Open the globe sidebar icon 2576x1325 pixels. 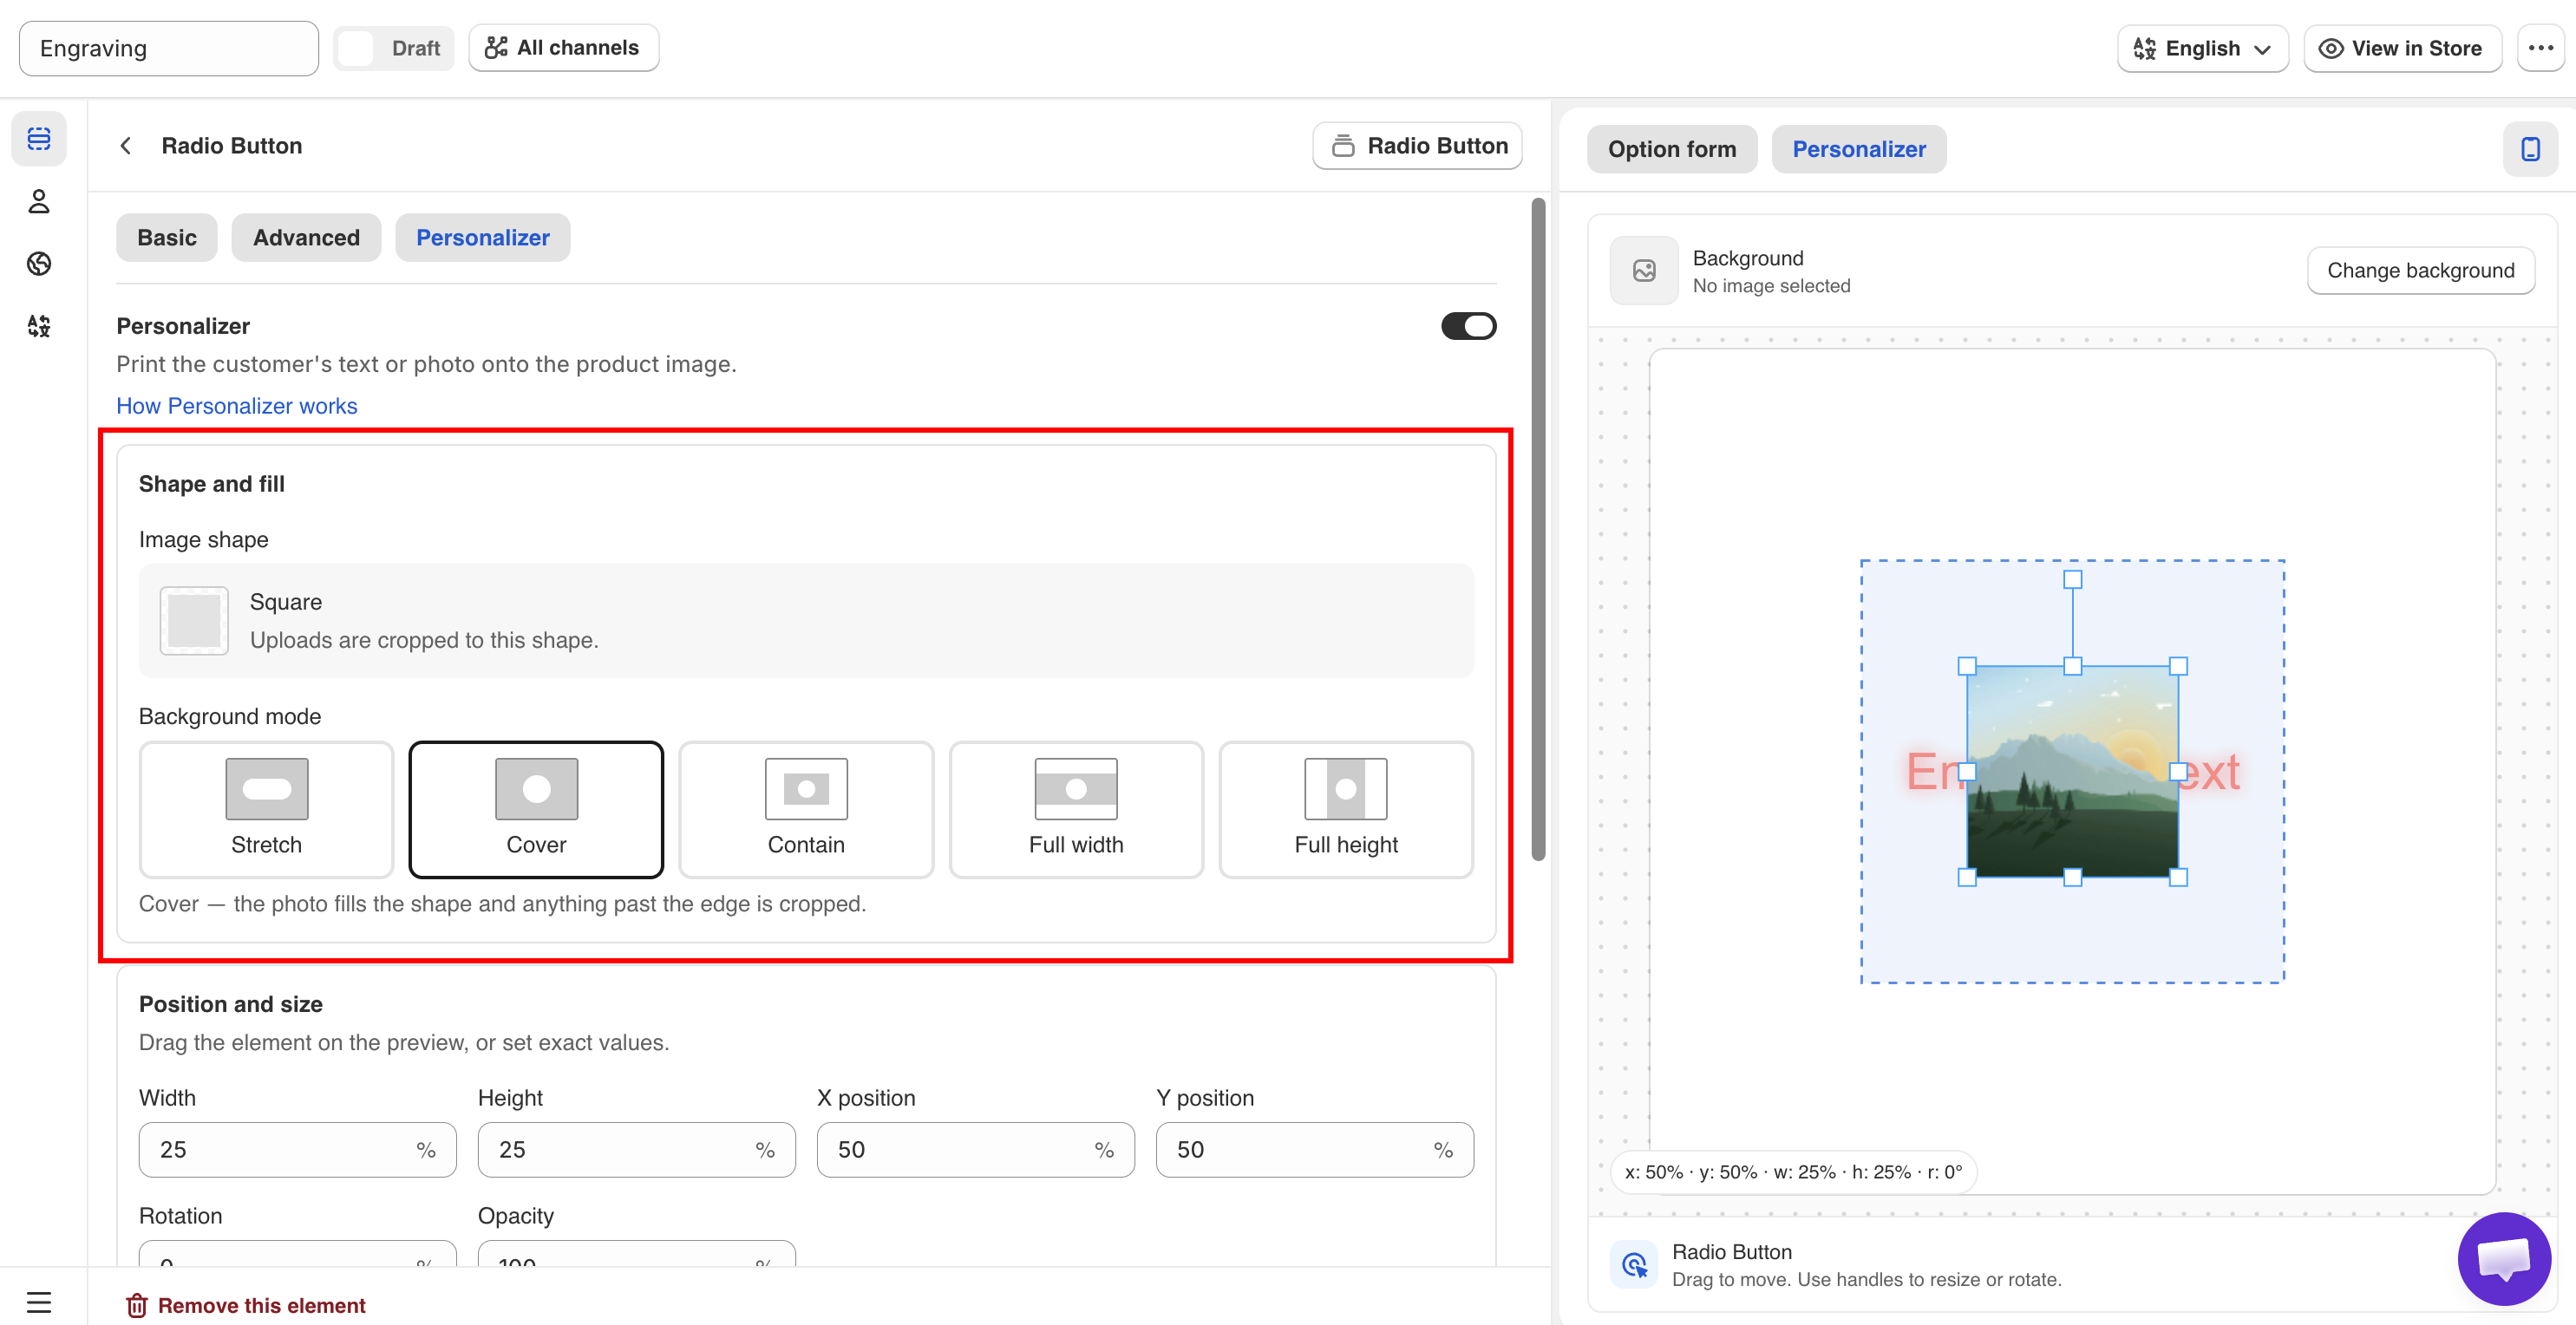click(x=39, y=264)
